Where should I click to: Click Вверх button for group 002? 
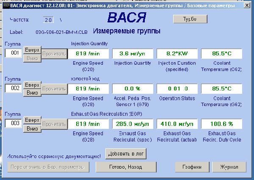[x=32, y=85]
